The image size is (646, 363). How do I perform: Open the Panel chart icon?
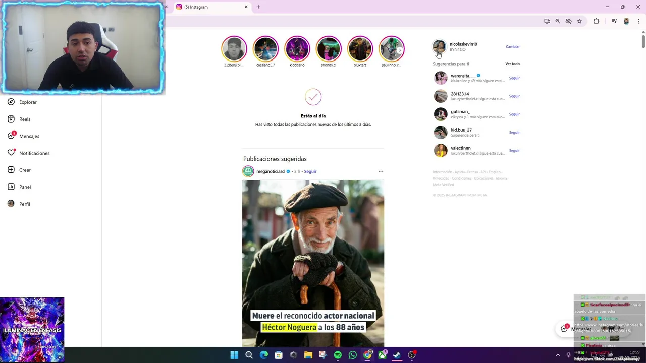(11, 187)
